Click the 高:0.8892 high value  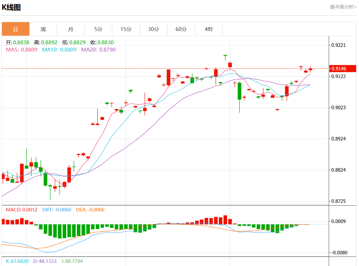coord(45,42)
